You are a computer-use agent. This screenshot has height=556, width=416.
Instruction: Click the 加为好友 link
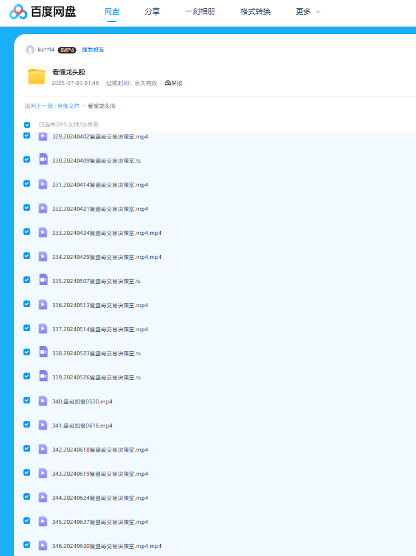93,50
